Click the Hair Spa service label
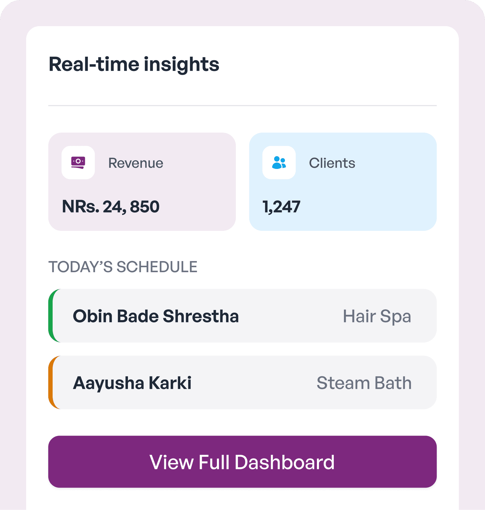Image resolution: width=485 pixels, height=510 pixels. point(377,316)
